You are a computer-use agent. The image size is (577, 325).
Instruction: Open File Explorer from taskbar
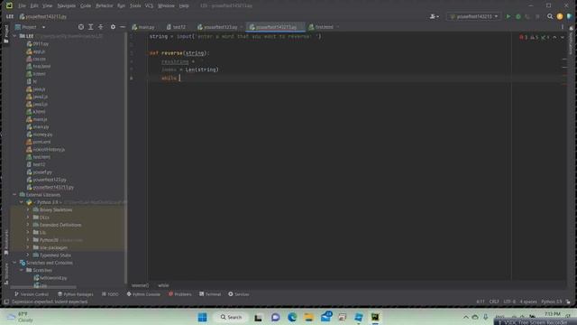[x=308, y=317]
